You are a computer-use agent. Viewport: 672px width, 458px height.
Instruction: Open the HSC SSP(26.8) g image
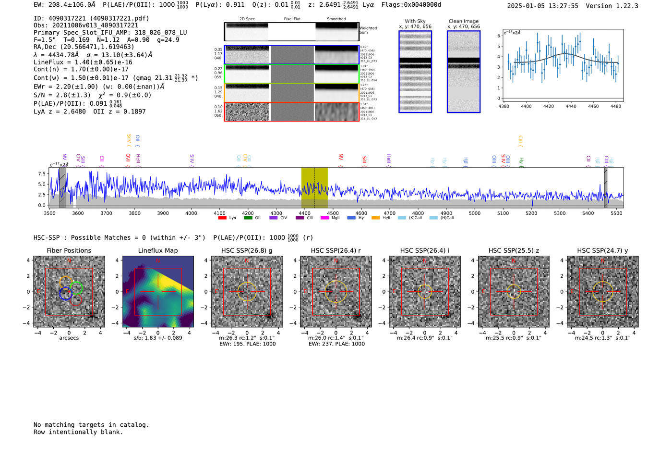coord(247,292)
